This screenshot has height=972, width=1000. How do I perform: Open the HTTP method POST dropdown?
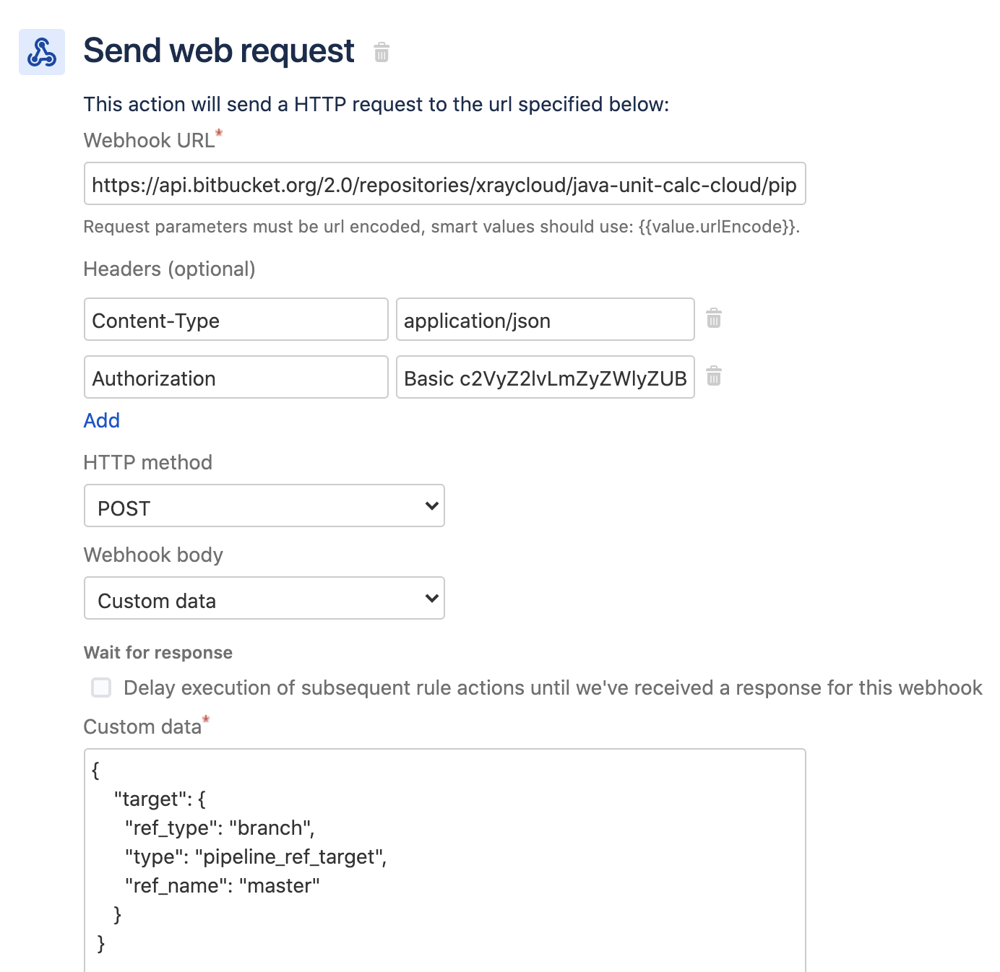pos(264,505)
